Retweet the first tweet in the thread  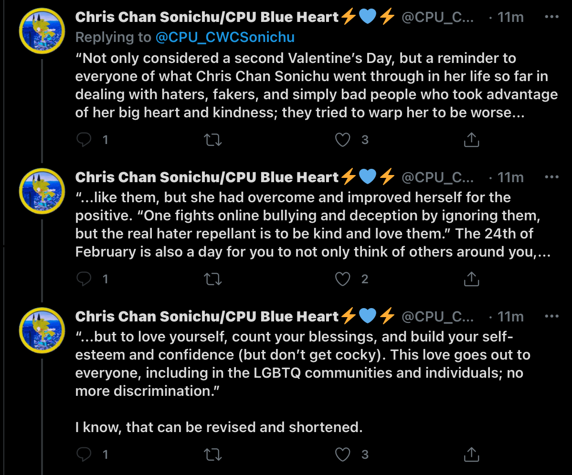[212, 140]
